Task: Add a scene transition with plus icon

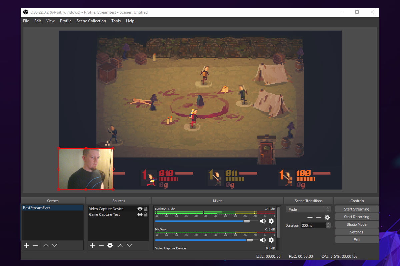Action: [310, 217]
